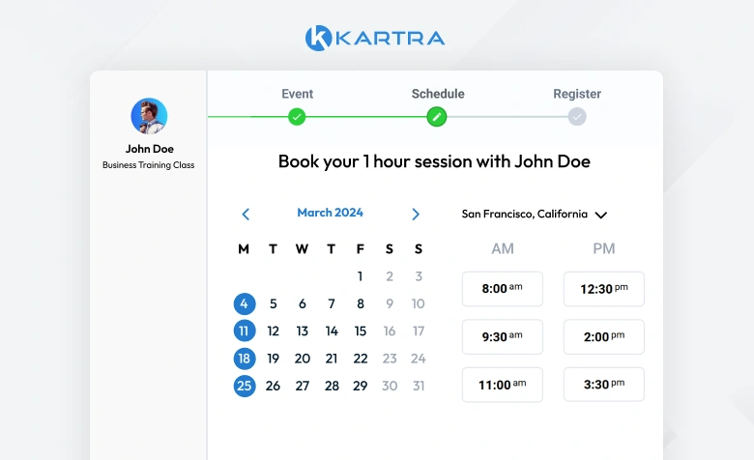Switch to the Event step tab
754x460 pixels.
coord(297,94)
